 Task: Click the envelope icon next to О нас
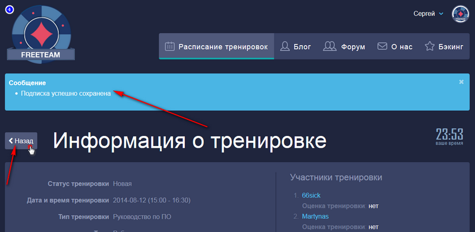click(382, 47)
